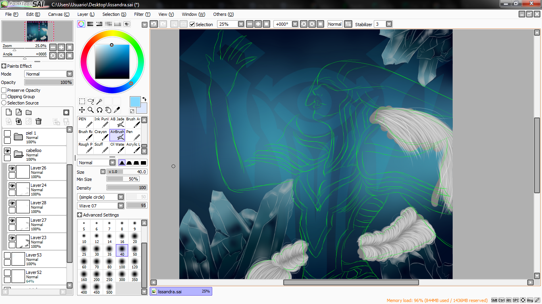Expand the Advanced Settings section
This screenshot has width=542, height=304.
[98, 215]
